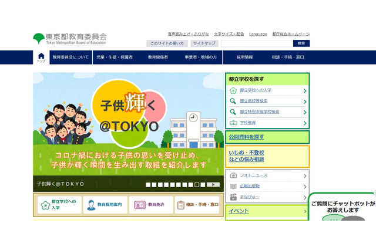Click the magnifier icon beside 都立特別支援学校検索

pos(233,112)
